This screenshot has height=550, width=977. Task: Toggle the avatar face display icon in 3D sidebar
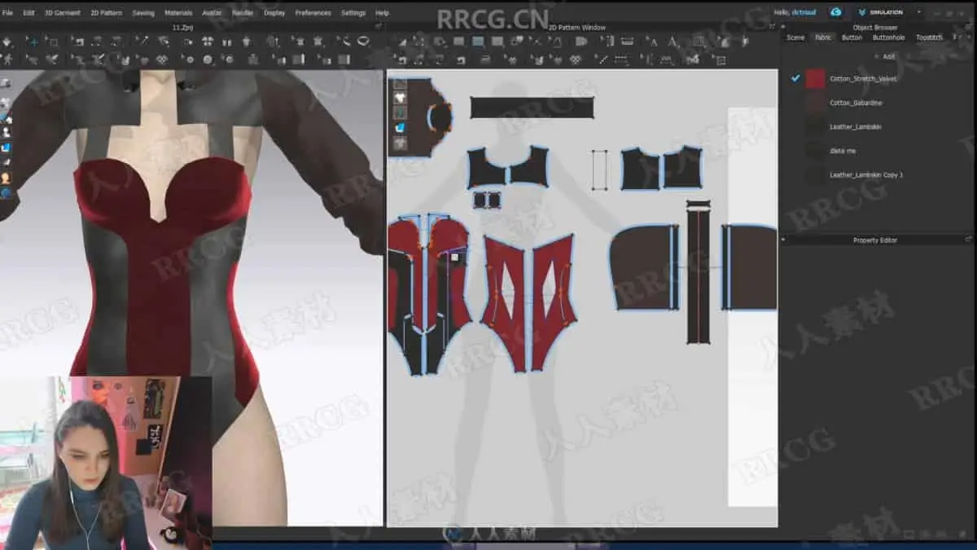pos(5,178)
